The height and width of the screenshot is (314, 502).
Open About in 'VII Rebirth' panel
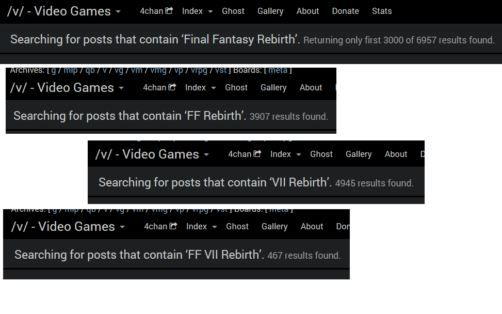(396, 154)
